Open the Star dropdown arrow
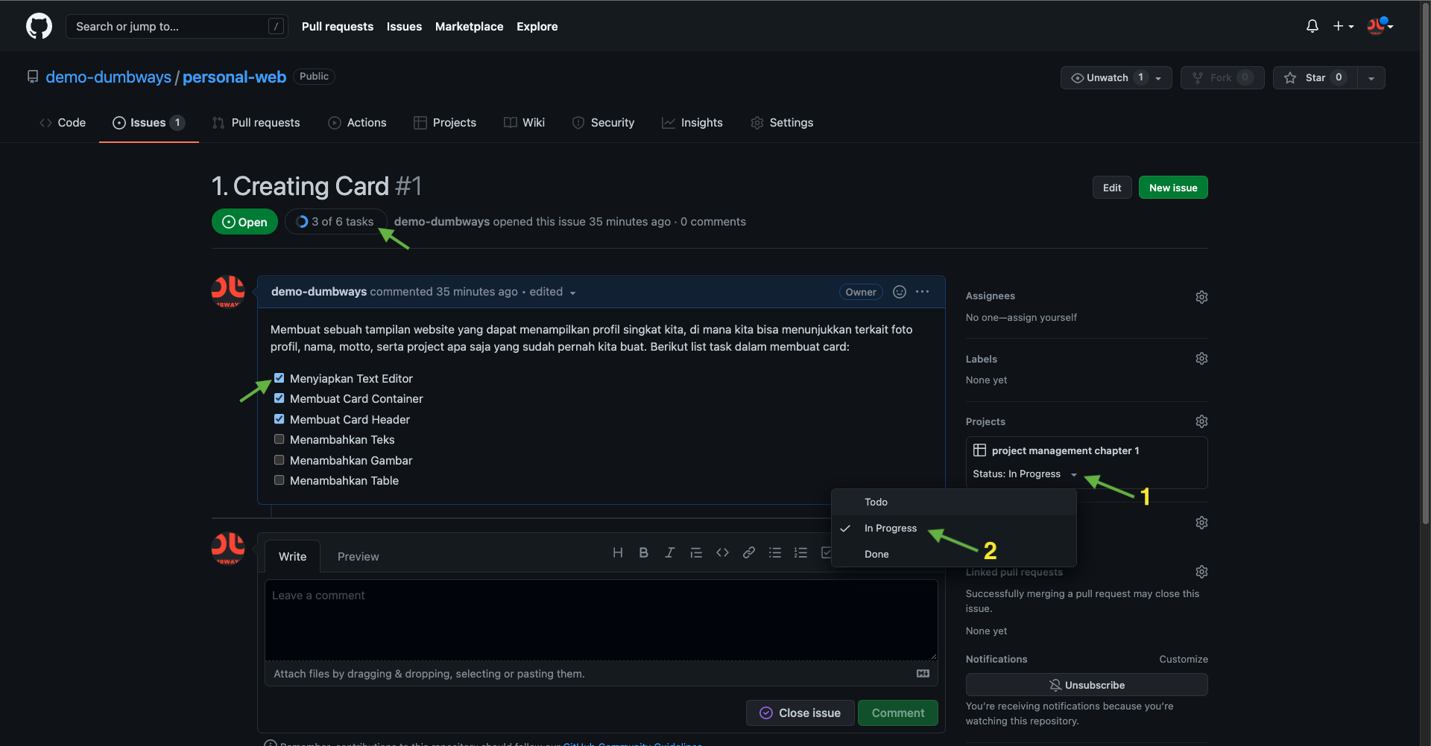This screenshot has width=1431, height=746. 1371,78
